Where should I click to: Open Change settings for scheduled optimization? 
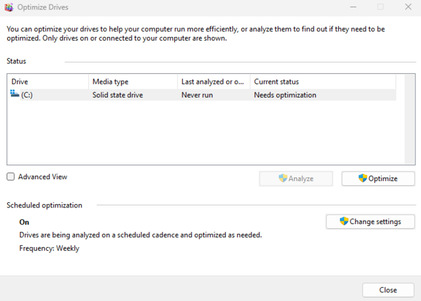click(x=370, y=222)
